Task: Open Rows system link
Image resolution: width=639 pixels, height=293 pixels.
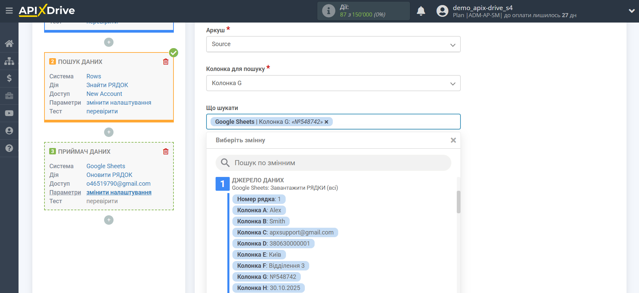Action: [94, 76]
